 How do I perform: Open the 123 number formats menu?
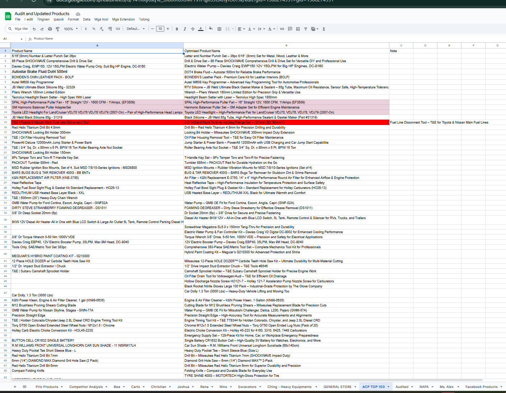coord(118,29)
